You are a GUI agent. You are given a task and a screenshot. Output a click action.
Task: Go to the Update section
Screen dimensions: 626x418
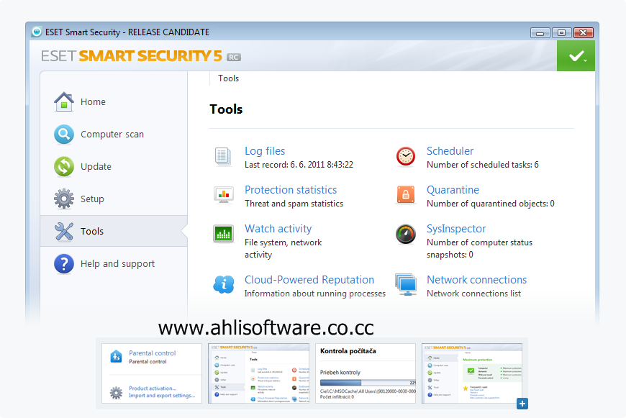click(114, 166)
